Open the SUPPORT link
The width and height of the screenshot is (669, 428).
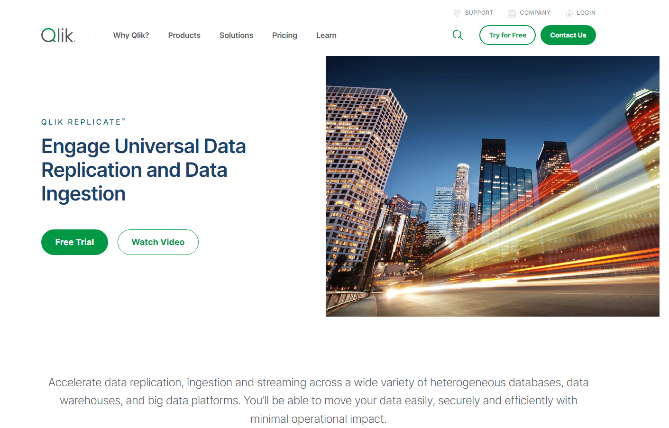pos(479,13)
